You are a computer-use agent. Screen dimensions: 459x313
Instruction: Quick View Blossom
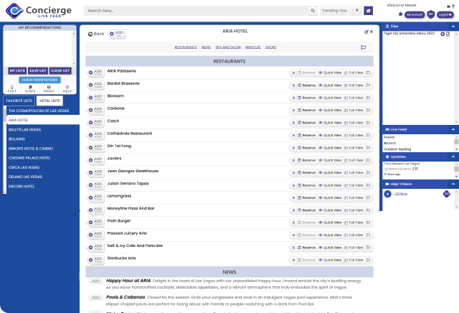point(330,98)
